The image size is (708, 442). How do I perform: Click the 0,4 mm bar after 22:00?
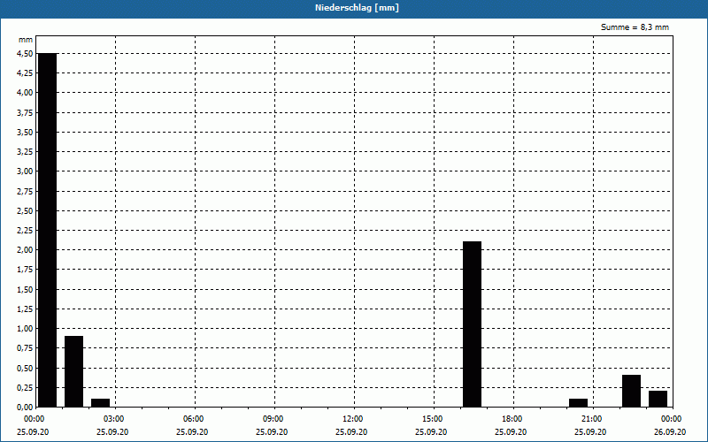(631, 391)
